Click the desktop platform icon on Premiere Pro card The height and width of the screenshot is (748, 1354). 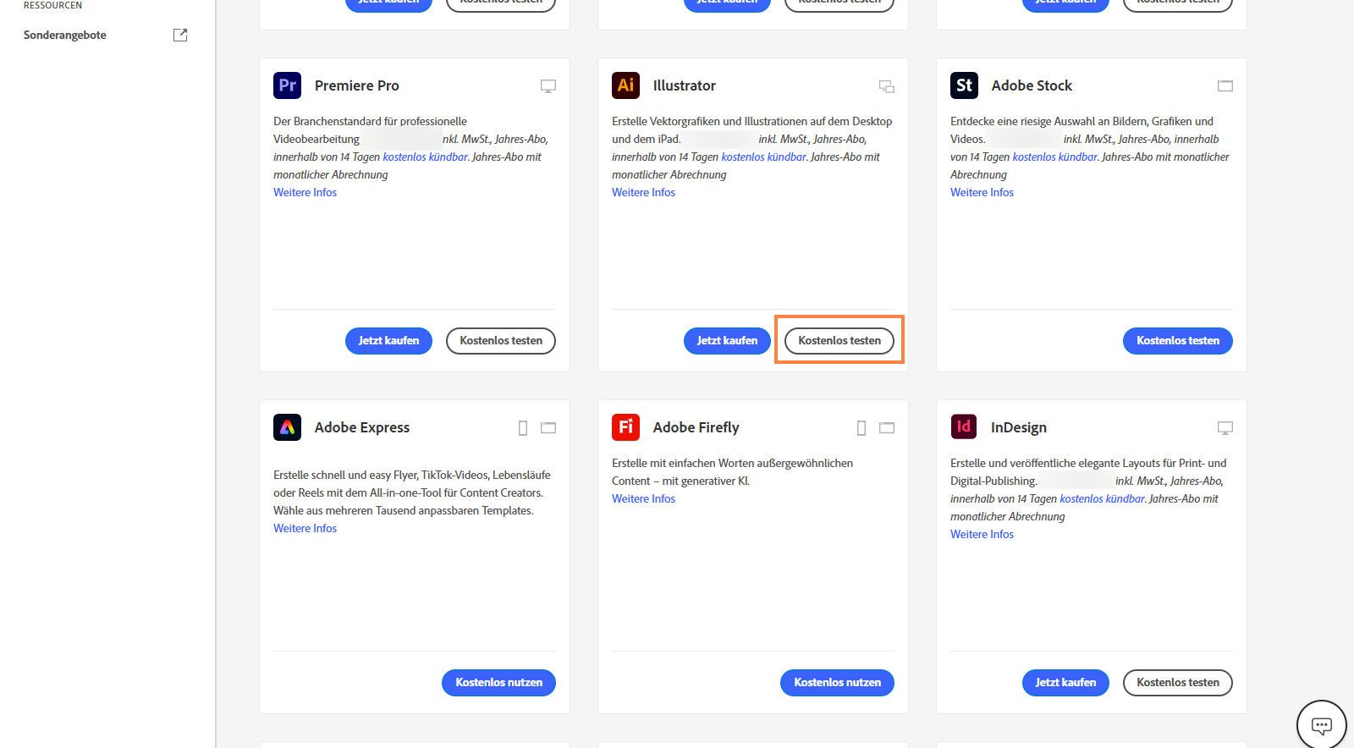pos(548,85)
